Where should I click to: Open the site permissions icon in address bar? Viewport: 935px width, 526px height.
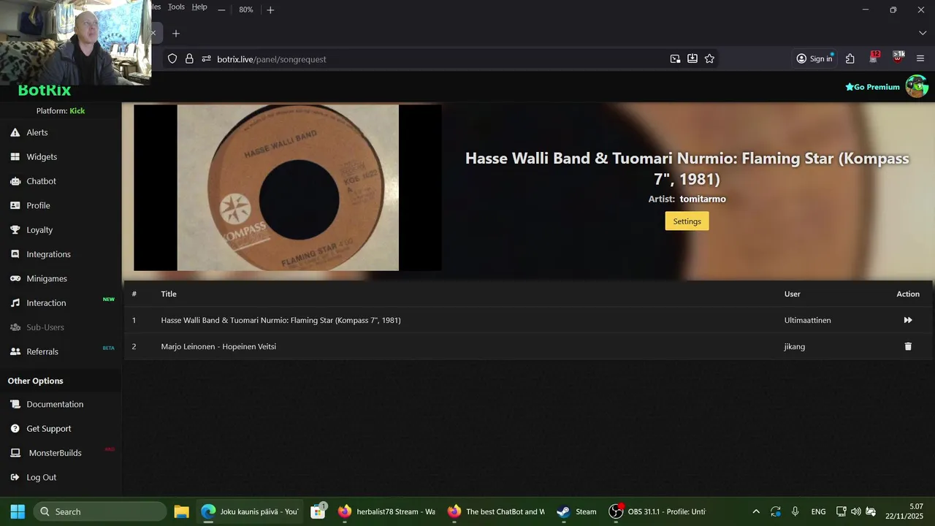[207, 59]
